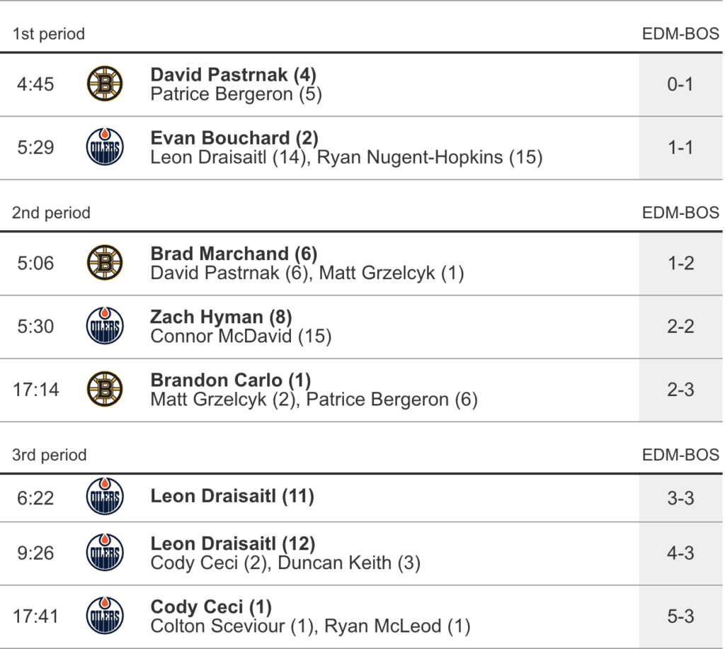725x649 pixels.
Task: Click the Oilers logo beside Evan Bouchard's goal
Action: (x=104, y=148)
